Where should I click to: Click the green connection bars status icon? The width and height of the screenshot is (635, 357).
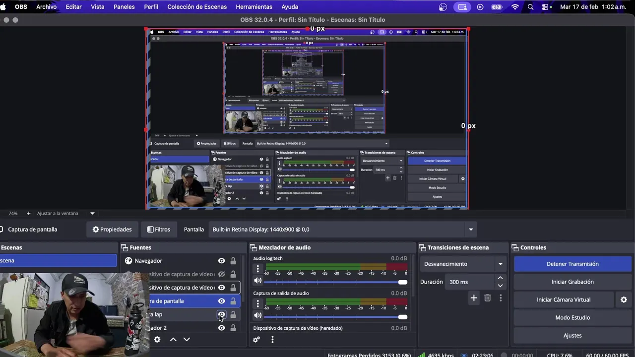pyautogui.click(x=422, y=355)
